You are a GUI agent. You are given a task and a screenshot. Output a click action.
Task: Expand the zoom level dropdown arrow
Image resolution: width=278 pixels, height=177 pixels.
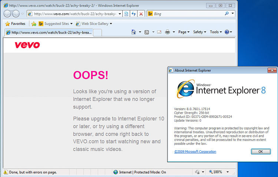(228, 172)
